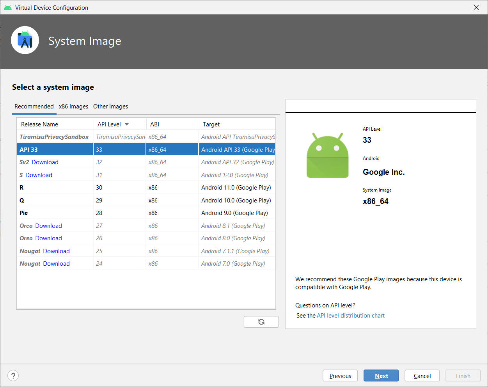Image resolution: width=488 pixels, height=387 pixels.
Task: Click the Next button
Action: pyautogui.click(x=381, y=376)
